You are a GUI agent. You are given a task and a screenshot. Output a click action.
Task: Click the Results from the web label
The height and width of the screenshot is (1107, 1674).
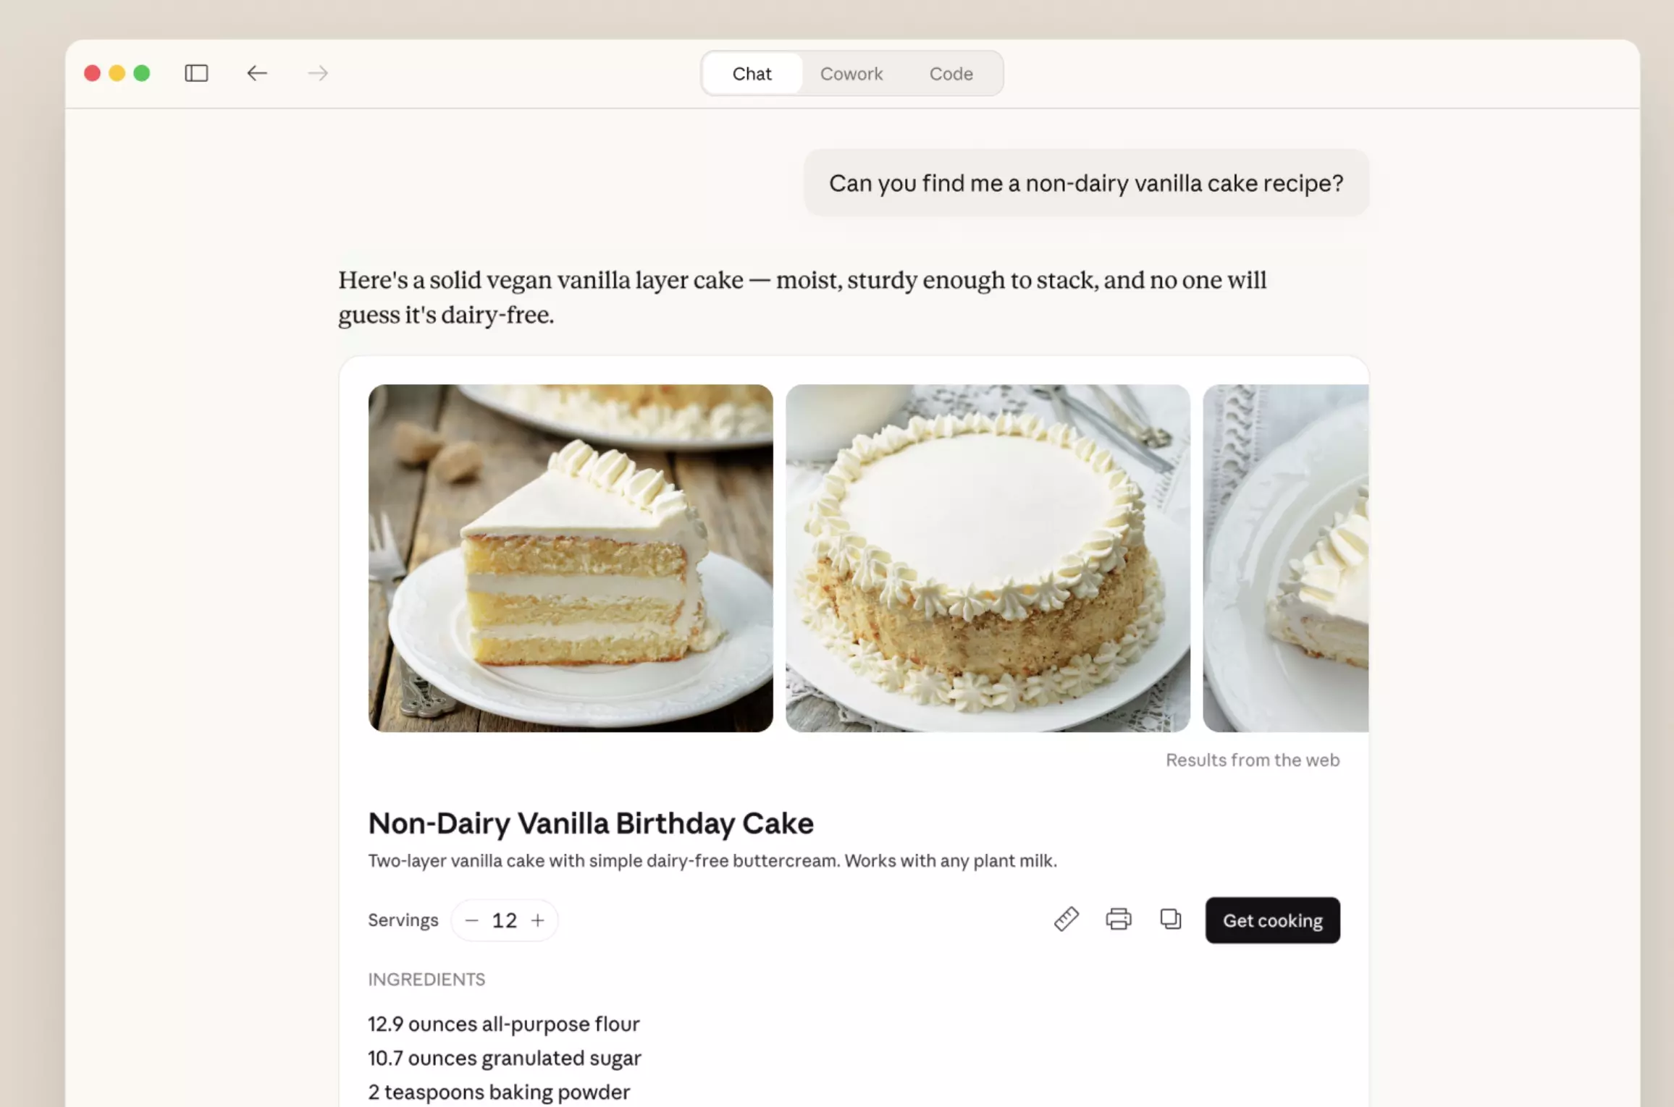1252,760
